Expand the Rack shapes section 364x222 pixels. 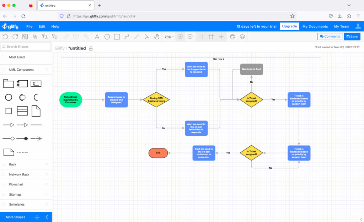pos(26,164)
